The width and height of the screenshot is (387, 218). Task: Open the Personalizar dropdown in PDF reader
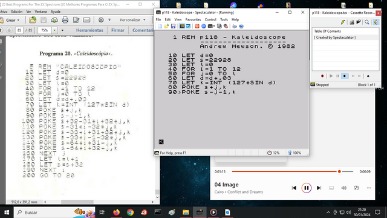(132, 20)
